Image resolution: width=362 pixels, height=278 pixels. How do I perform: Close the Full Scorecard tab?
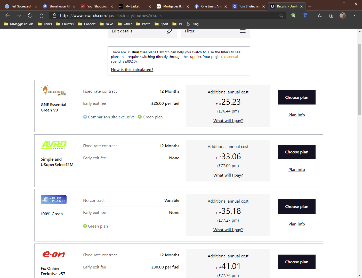pyautogui.click(x=36, y=6)
